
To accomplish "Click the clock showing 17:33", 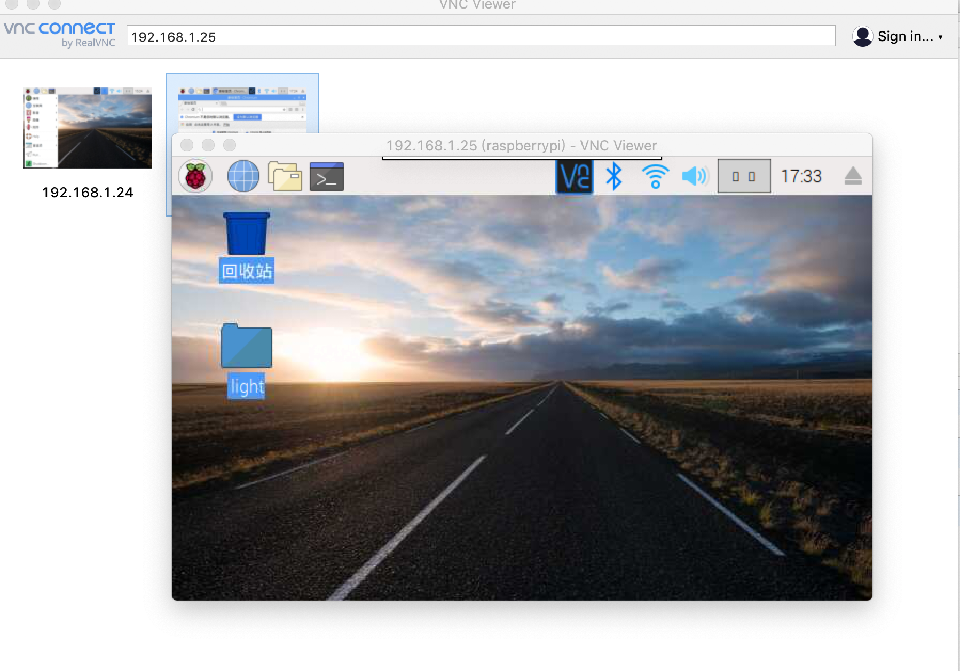I will point(801,176).
